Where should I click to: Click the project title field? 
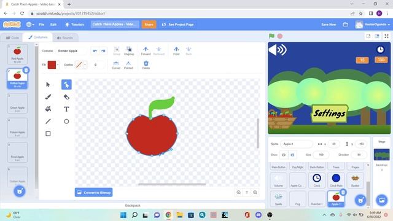click(115, 25)
